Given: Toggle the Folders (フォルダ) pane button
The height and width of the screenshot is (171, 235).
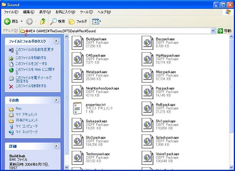Looking at the screenshot, I should 78,22.
